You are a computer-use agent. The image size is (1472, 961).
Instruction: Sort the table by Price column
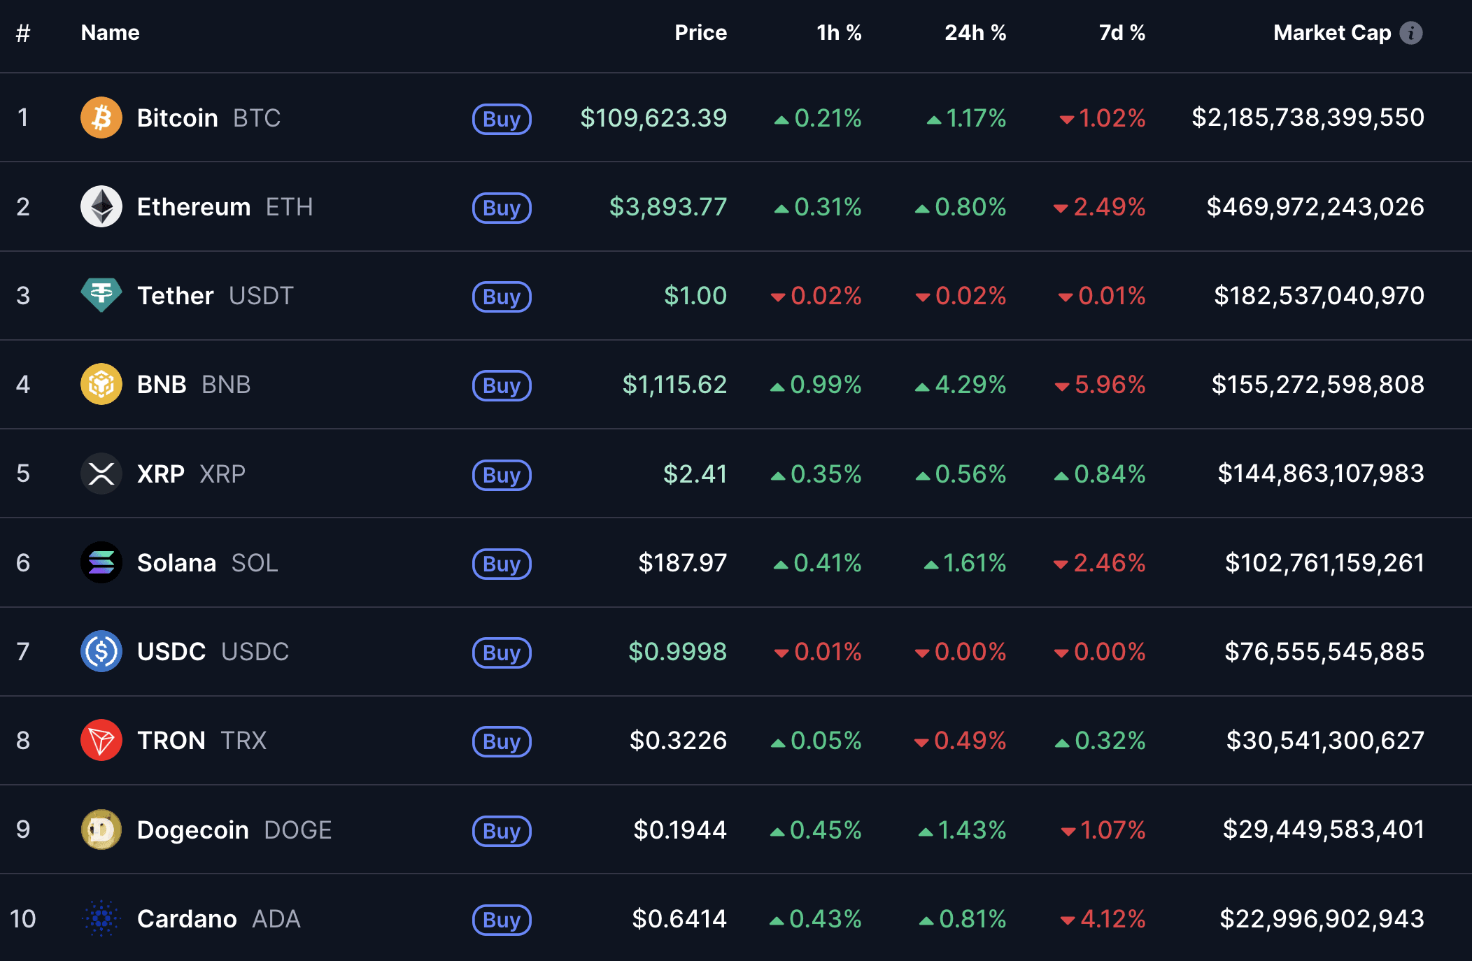[700, 33]
